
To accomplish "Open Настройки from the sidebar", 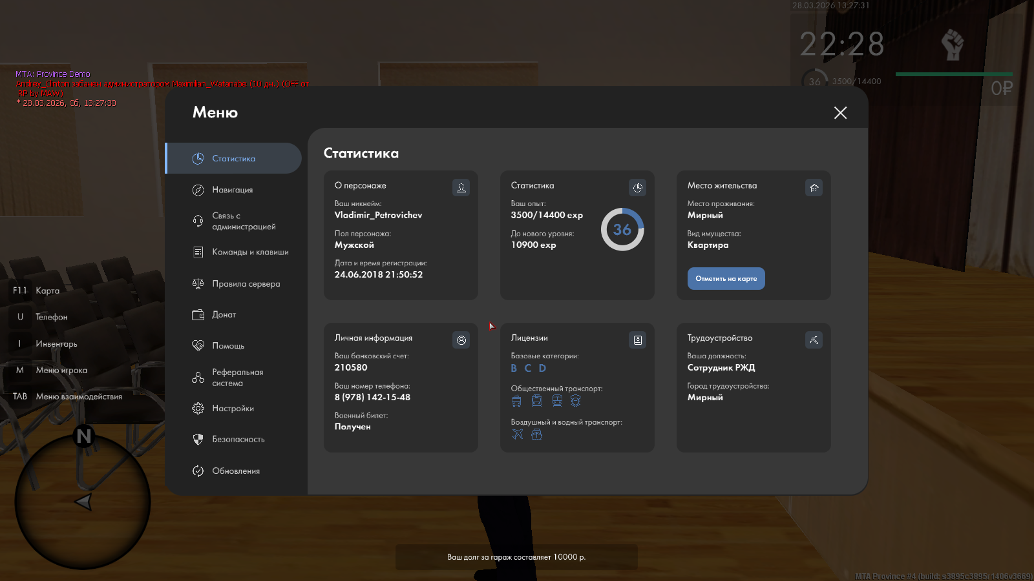I will click(233, 409).
